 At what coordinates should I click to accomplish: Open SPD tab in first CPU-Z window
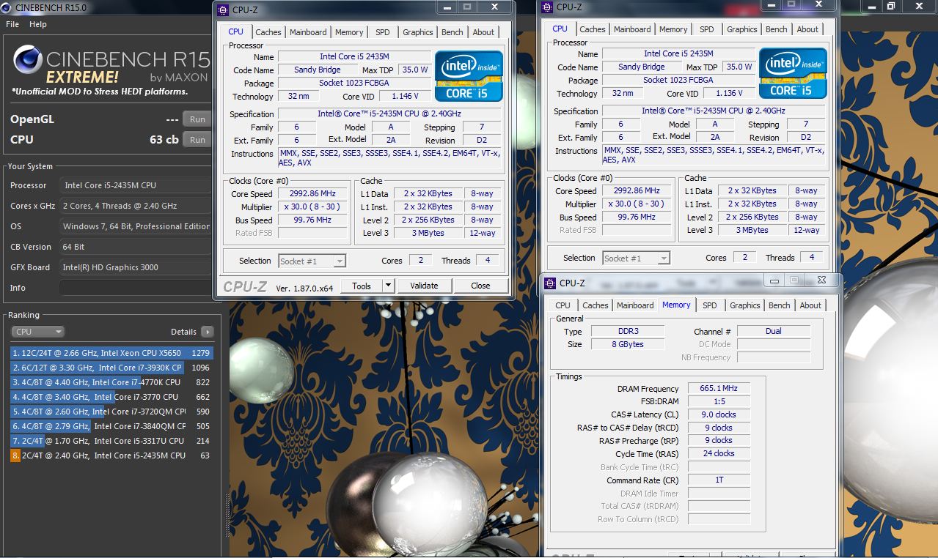(x=383, y=32)
